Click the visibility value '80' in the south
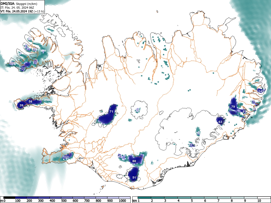Viewport: 271px width, 203px height. click(x=134, y=161)
